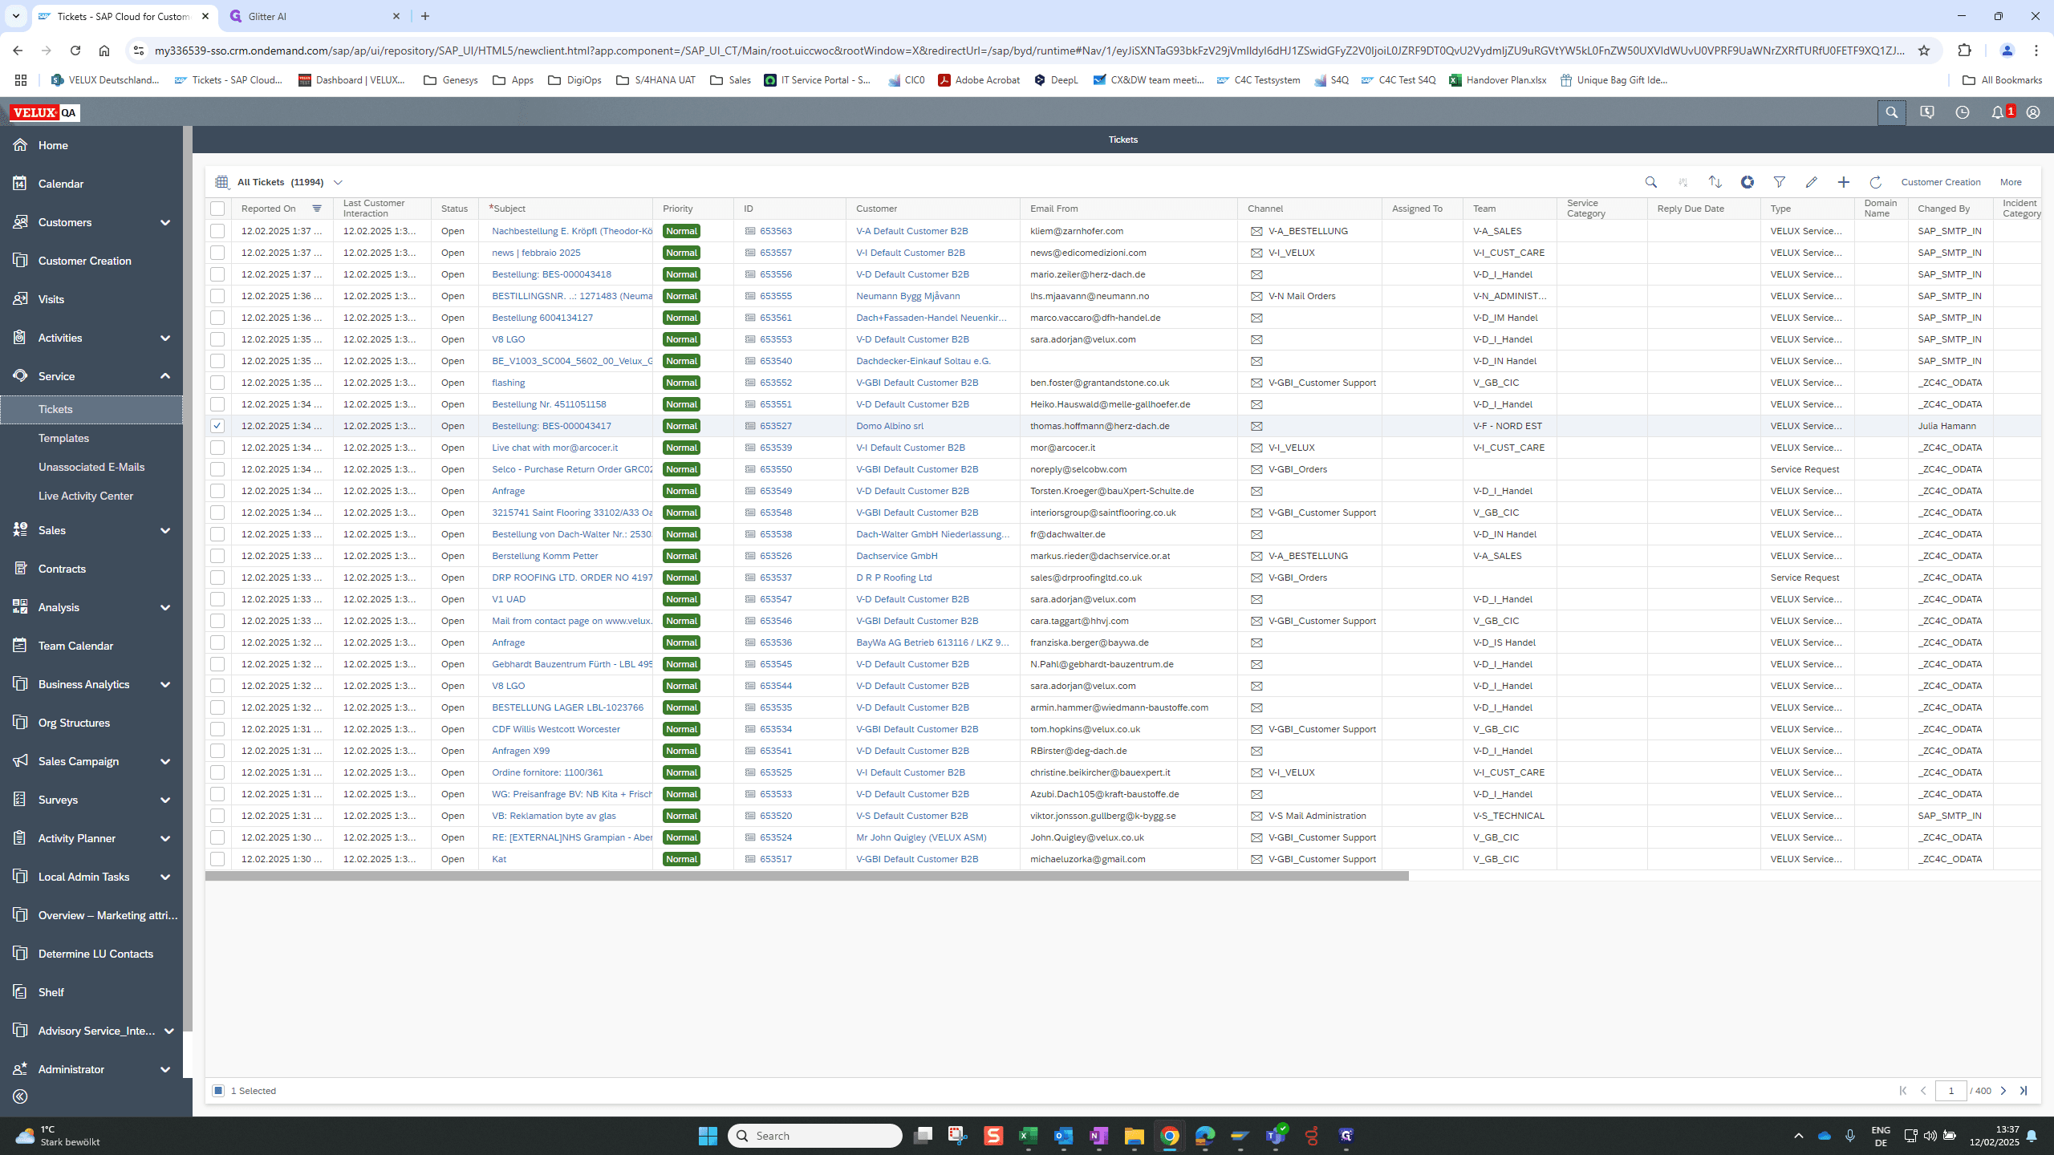Open the All Tickets view dropdown
Viewport: 2054px width, 1155px height.
click(x=338, y=183)
